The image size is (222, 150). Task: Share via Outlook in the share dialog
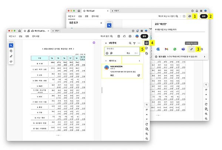(158, 49)
